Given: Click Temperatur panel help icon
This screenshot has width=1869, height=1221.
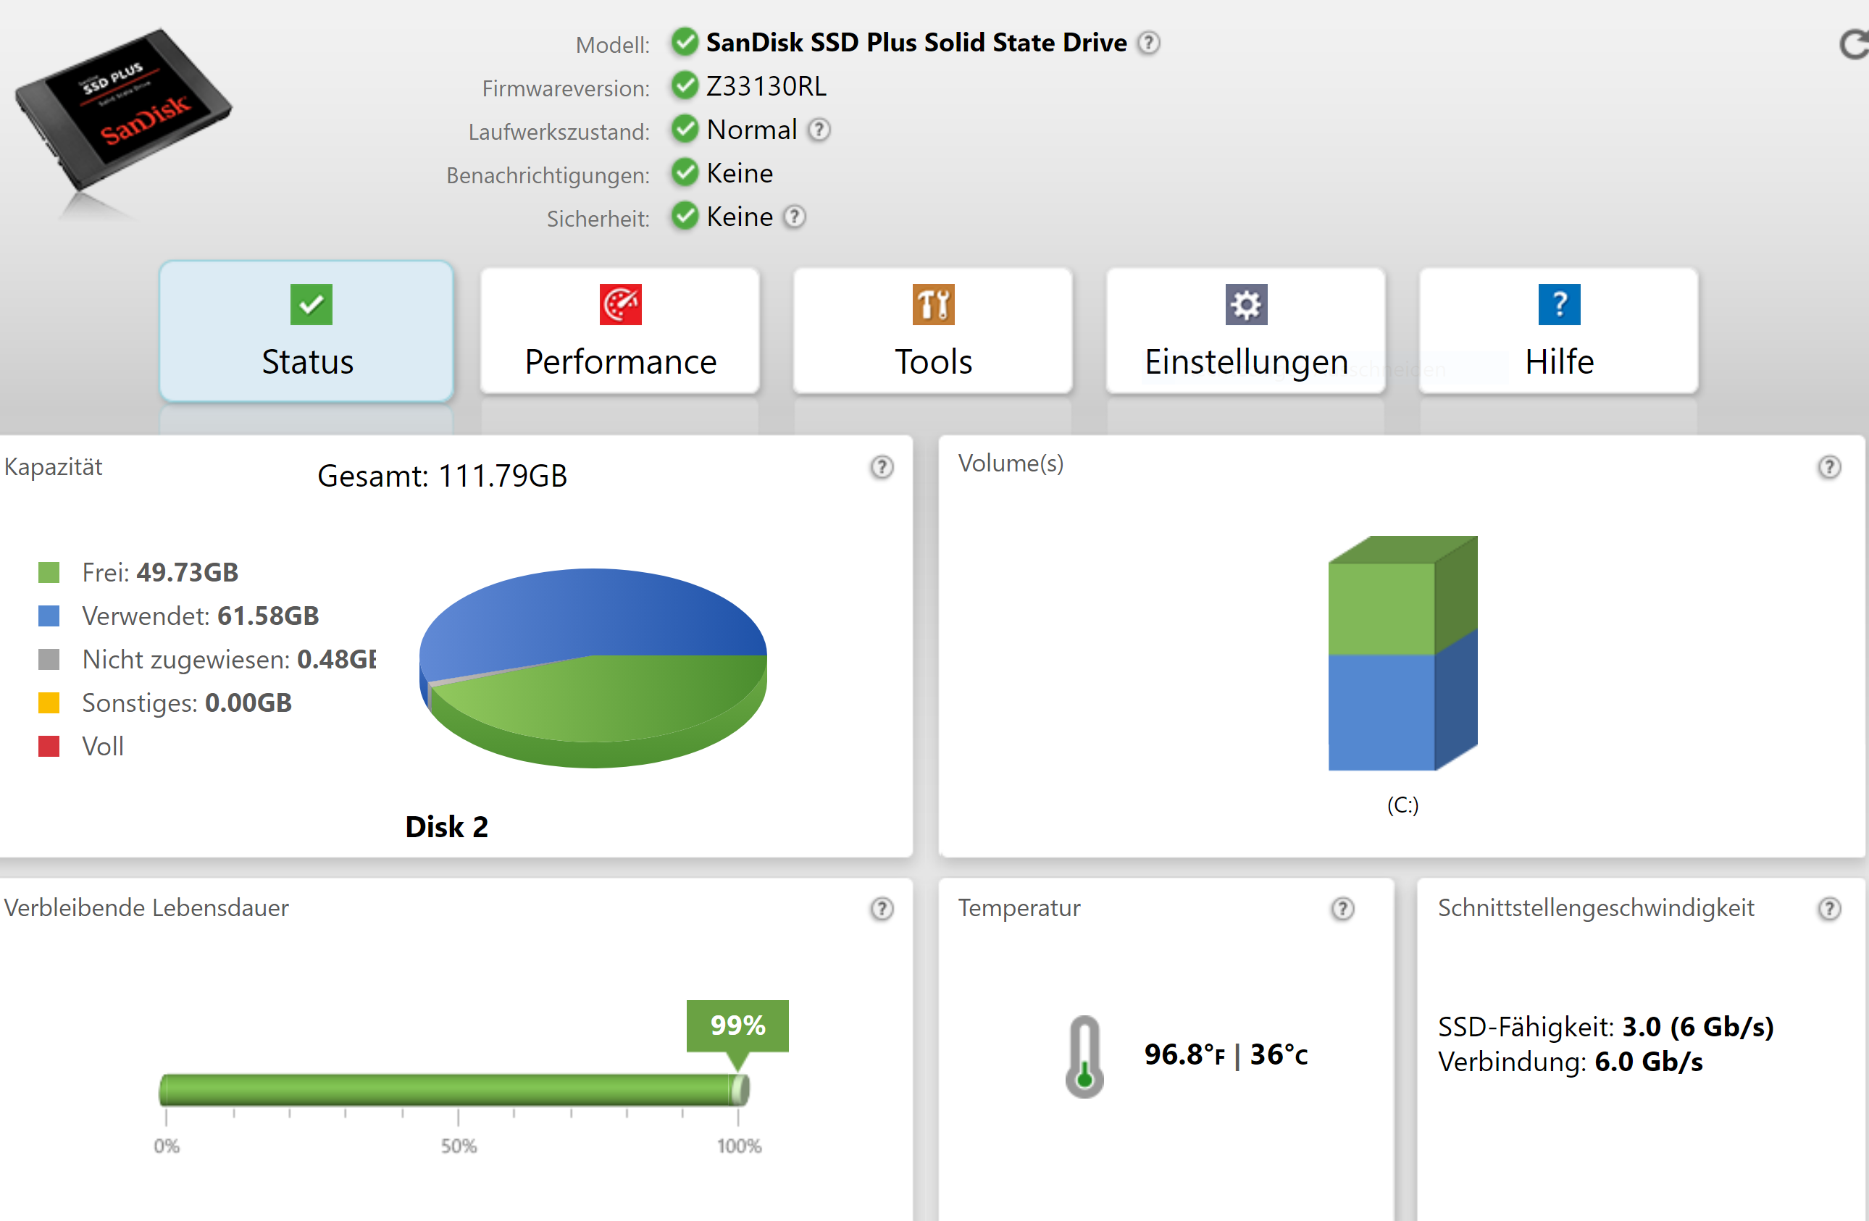Looking at the screenshot, I should point(1342,908).
